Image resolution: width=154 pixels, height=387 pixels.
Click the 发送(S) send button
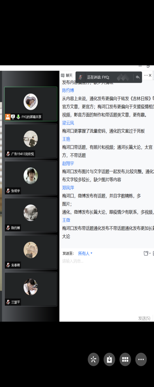(144, 318)
